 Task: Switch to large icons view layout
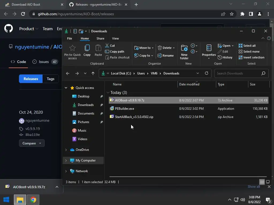(268, 182)
